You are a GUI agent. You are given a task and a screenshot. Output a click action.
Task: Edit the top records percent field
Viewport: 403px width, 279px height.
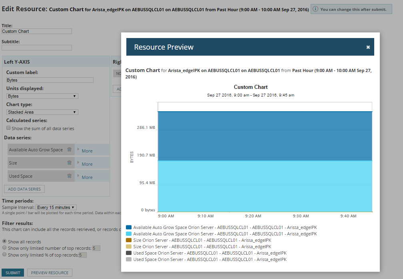click(x=82, y=255)
